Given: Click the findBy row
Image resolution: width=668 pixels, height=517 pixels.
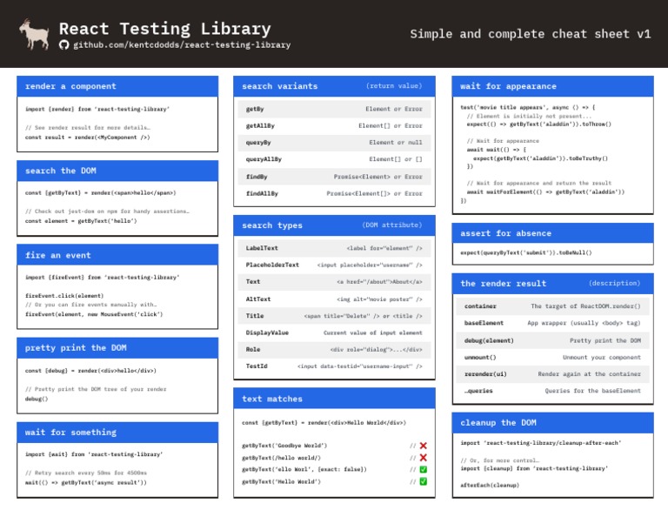Looking at the screenshot, I should [334, 177].
